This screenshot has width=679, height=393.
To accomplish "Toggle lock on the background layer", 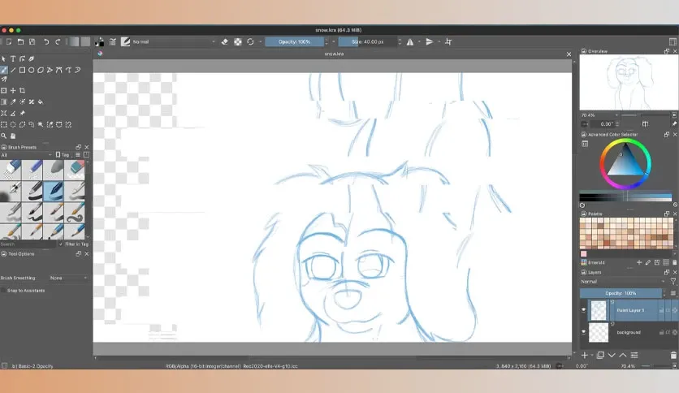I will 661,332.
